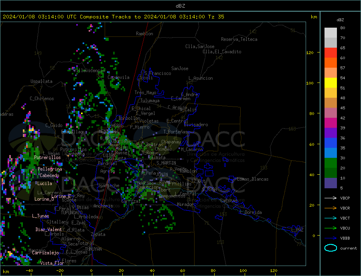Click the white VBCP arrow legend icon
This screenshot has width=361, height=276.
(x=331, y=198)
